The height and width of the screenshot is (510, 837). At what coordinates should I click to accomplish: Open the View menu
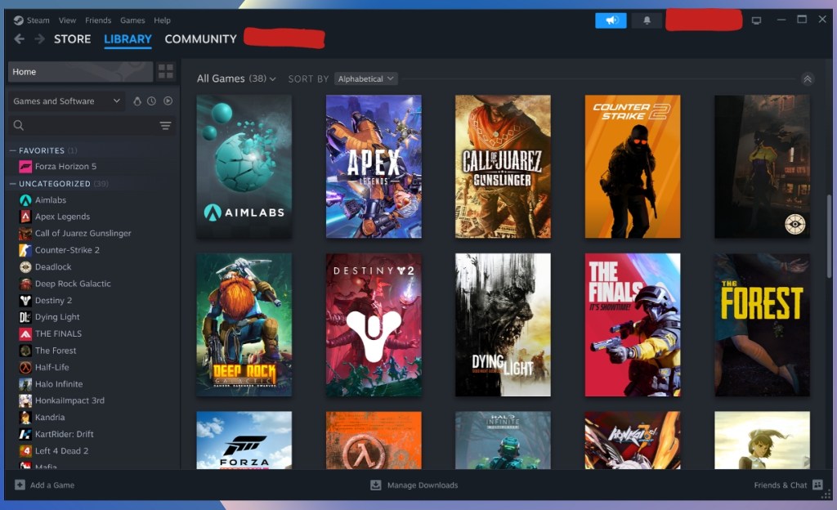click(67, 20)
